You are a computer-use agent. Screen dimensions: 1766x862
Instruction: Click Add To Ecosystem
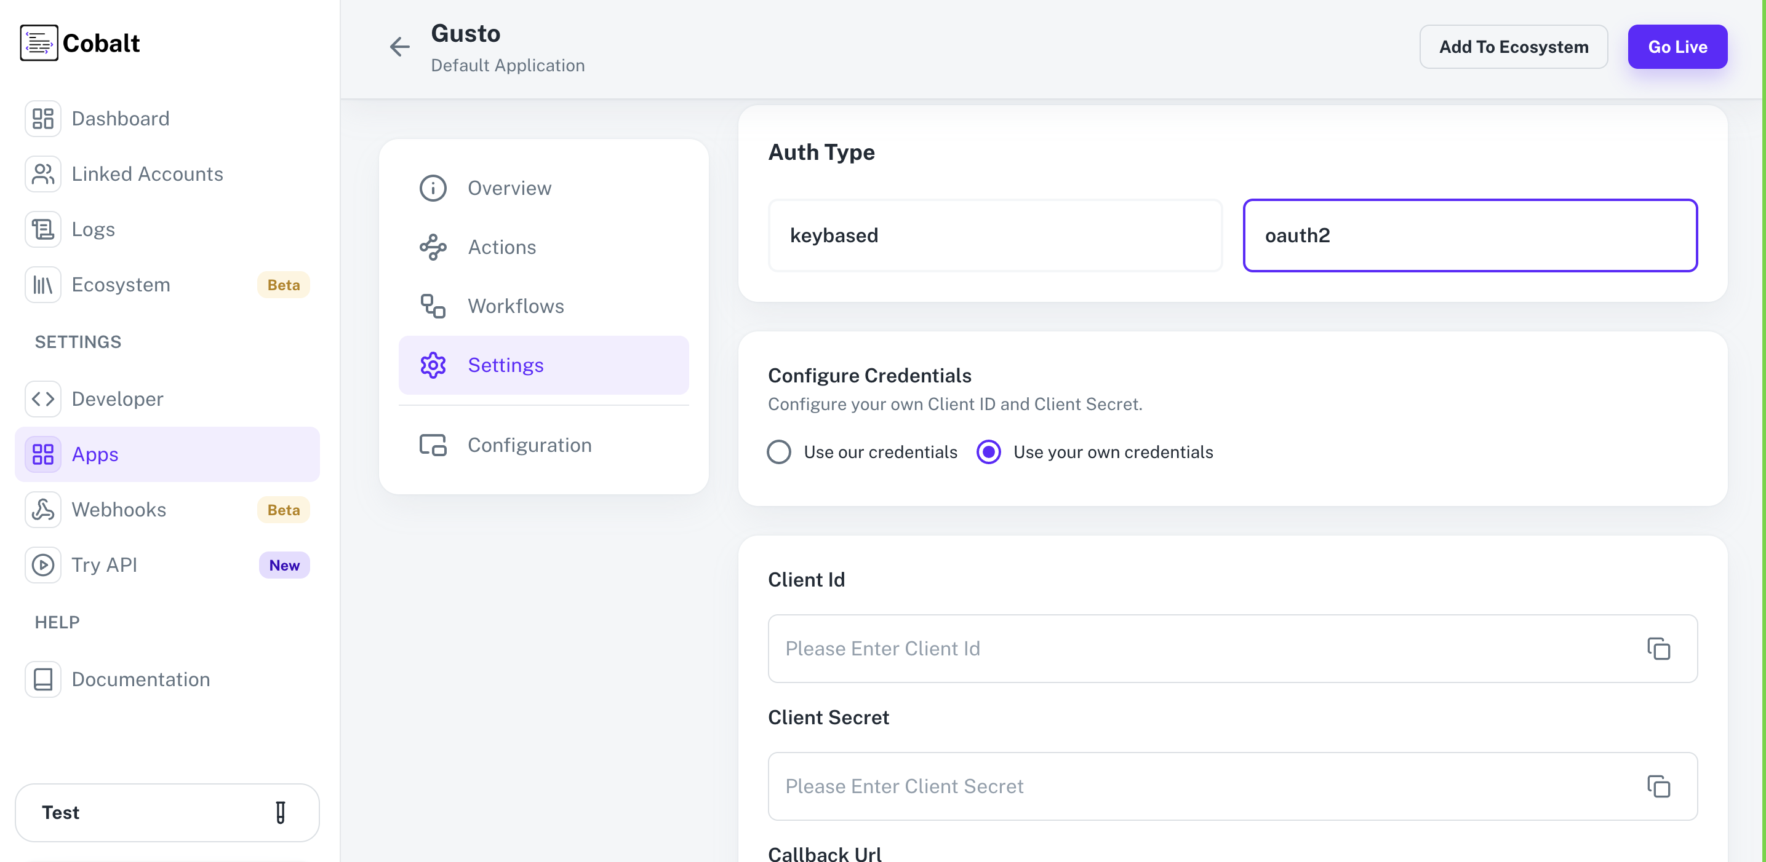point(1514,47)
